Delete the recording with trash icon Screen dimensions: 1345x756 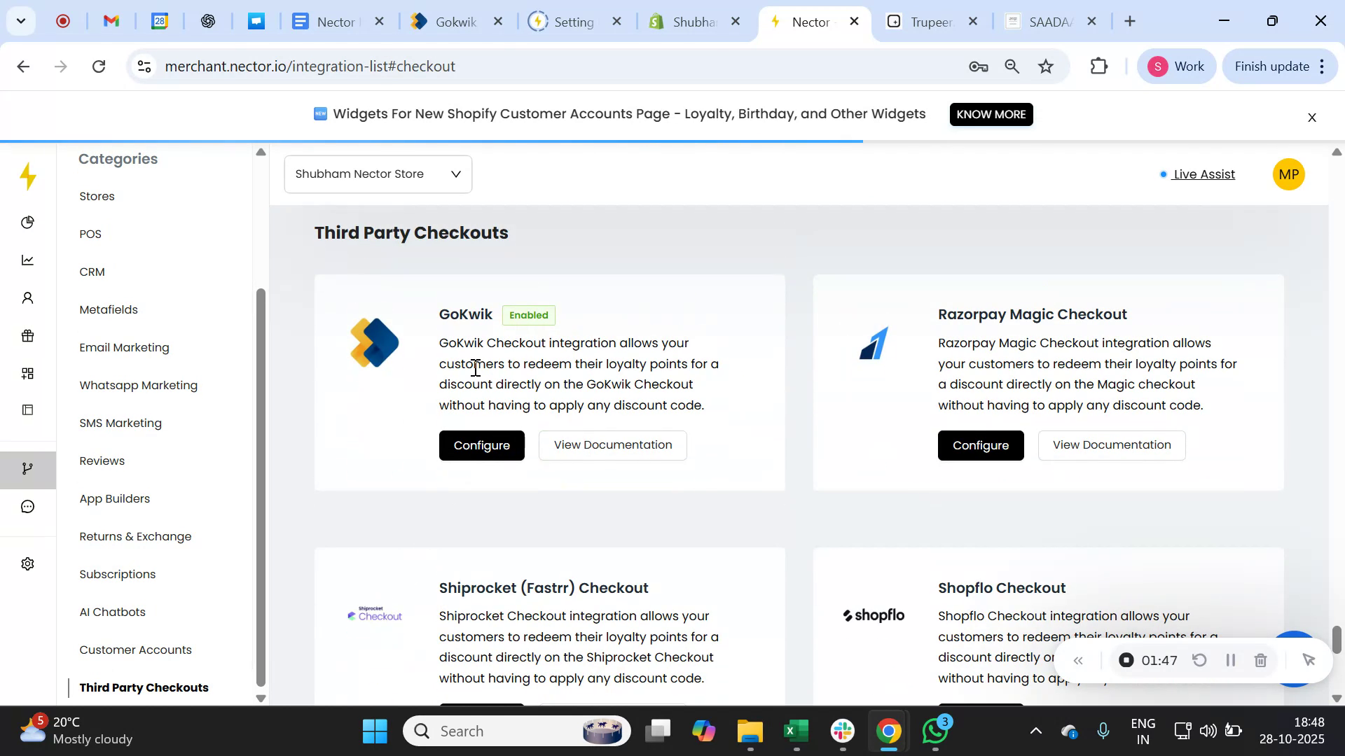pyautogui.click(x=1260, y=660)
